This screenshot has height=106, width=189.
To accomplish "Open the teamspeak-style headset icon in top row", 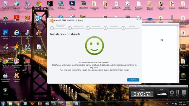I will tap(27, 5).
